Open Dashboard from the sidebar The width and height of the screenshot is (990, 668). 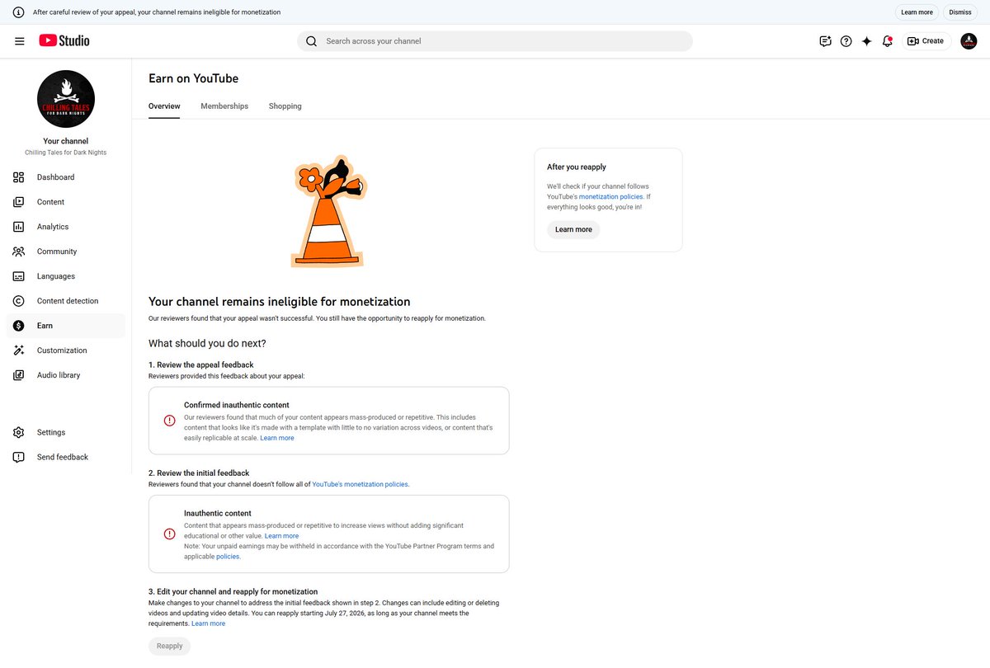66,177
